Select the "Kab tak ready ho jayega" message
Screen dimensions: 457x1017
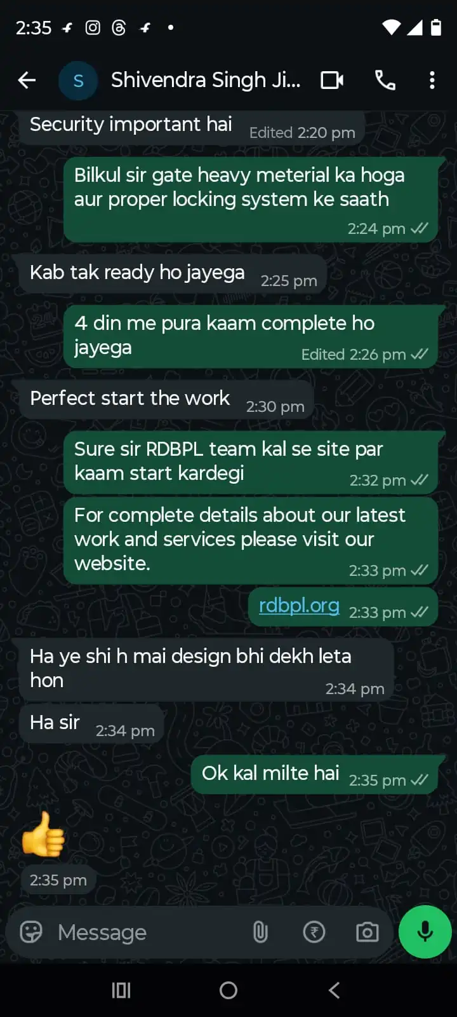(x=173, y=274)
